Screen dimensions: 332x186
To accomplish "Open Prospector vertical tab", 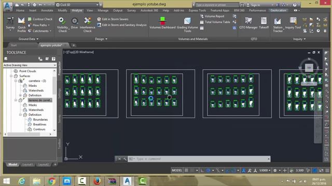I will pyautogui.click(x=60, y=68).
